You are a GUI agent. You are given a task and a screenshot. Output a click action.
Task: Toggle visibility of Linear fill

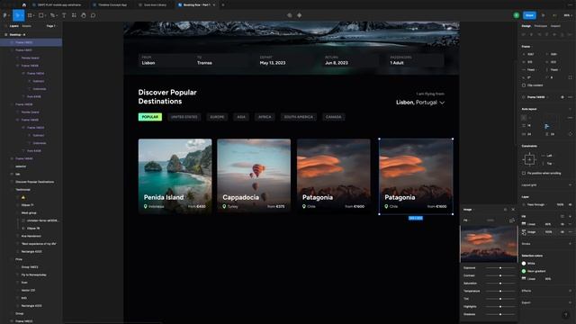point(562,224)
